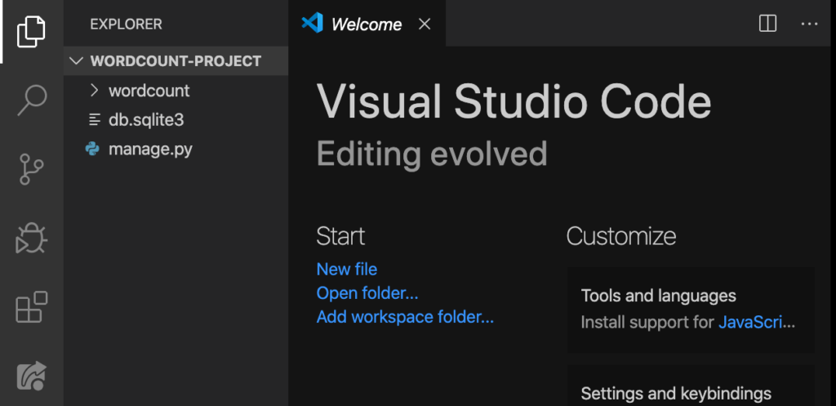Click the Customize section heading
Screen dimensions: 836x406
tap(621, 236)
